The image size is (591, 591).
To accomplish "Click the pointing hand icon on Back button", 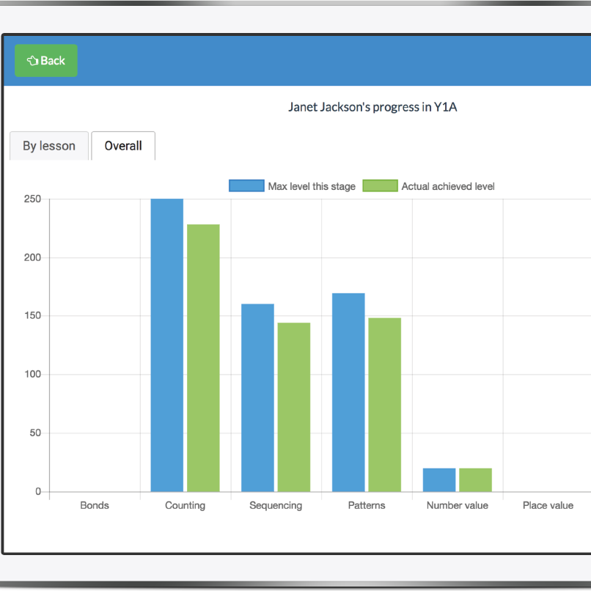I will (x=32, y=61).
